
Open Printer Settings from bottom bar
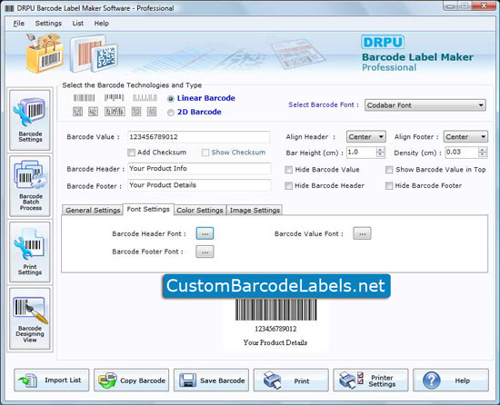(x=371, y=380)
